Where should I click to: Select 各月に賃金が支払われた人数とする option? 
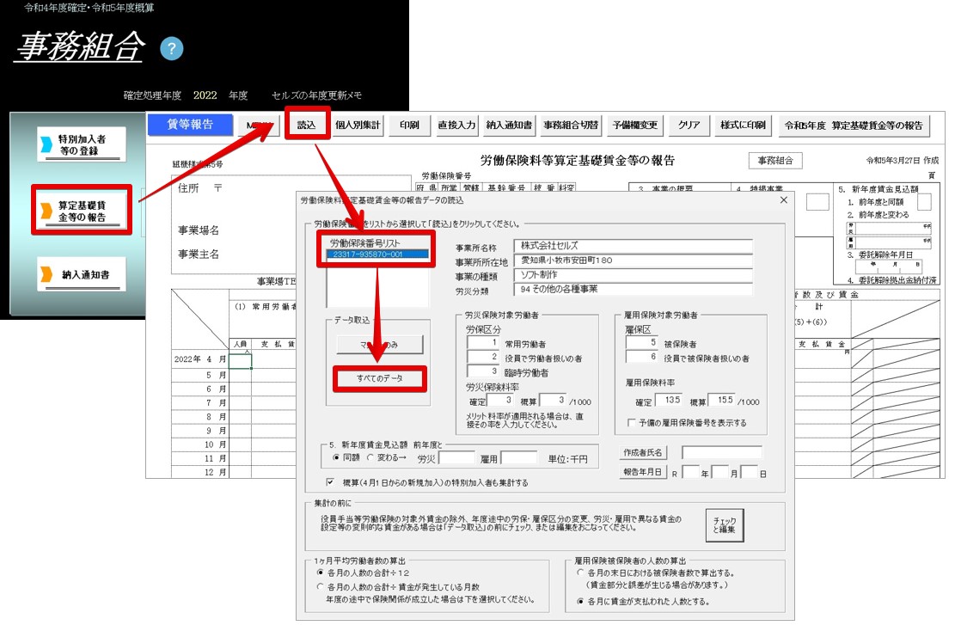tap(580, 601)
